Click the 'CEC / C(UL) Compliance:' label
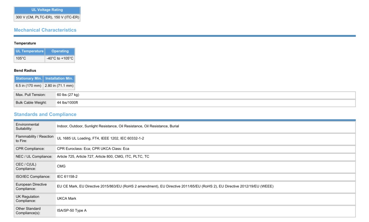369x222 pixels. [26, 167]
